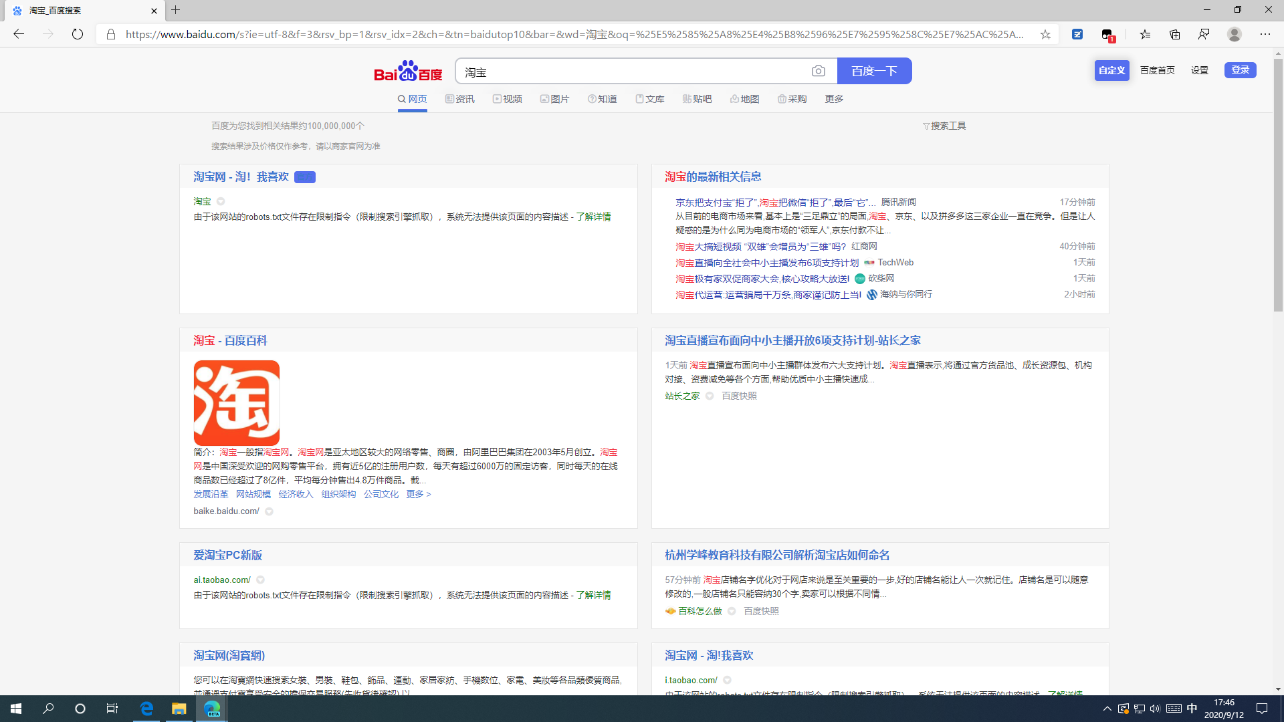1284x722 pixels.
Task: Click the page lock icon in the address bar
Action: tap(111, 34)
